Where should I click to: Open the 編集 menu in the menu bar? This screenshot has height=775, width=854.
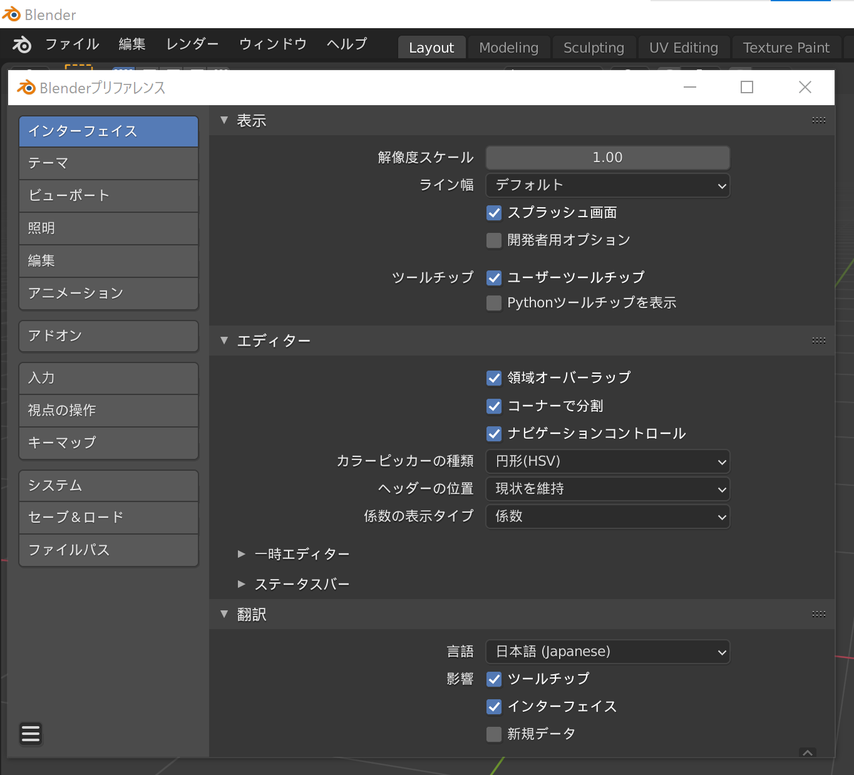(x=132, y=44)
